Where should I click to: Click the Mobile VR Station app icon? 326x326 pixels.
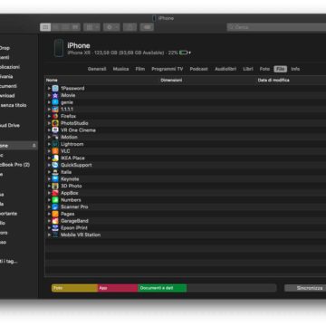pos(55,235)
